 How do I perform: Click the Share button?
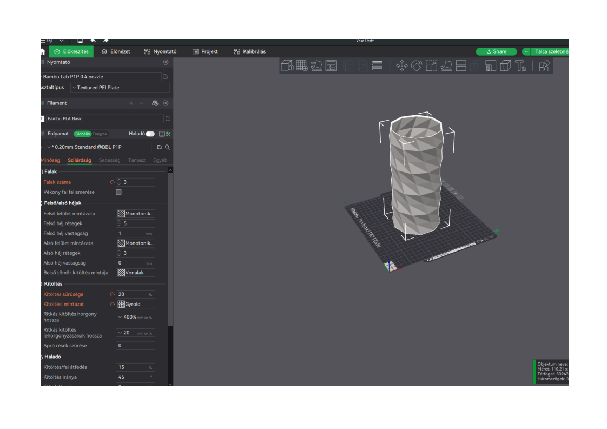[496, 51]
